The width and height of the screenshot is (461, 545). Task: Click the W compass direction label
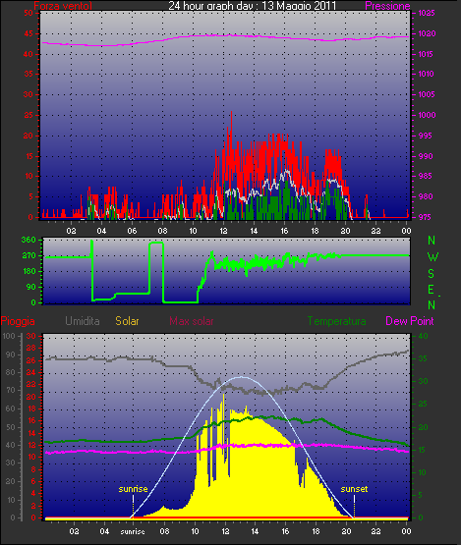[432, 257]
